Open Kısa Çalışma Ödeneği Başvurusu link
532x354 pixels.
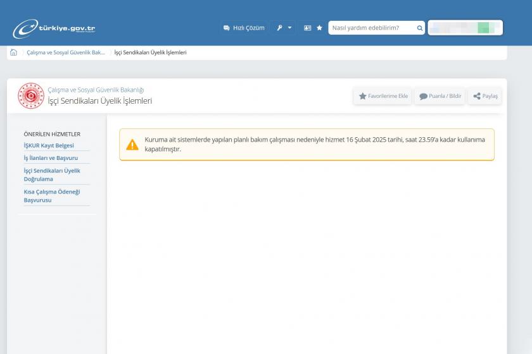pyautogui.click(x=52, y=196)
